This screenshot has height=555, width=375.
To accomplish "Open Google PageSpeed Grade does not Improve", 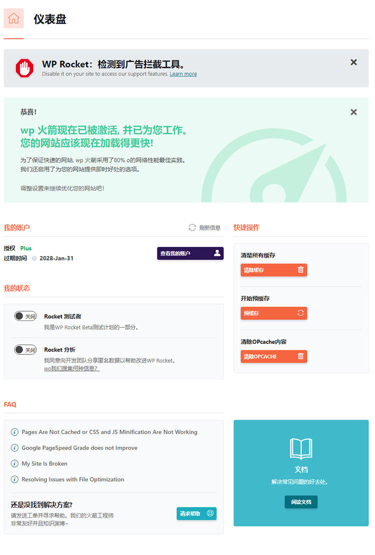I will (79, 448).
